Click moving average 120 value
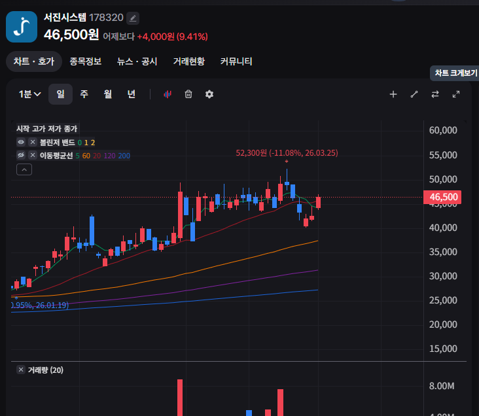Image resolution: width=479 pixels, height=416 pixels. [x=109, y=156]
